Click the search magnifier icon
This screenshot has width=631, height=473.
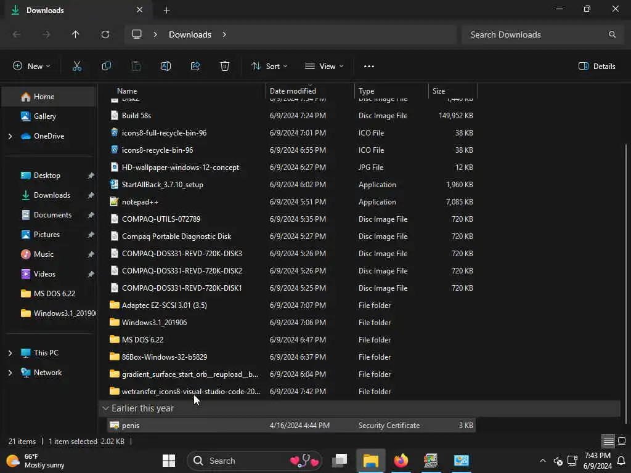pos(612,34)
